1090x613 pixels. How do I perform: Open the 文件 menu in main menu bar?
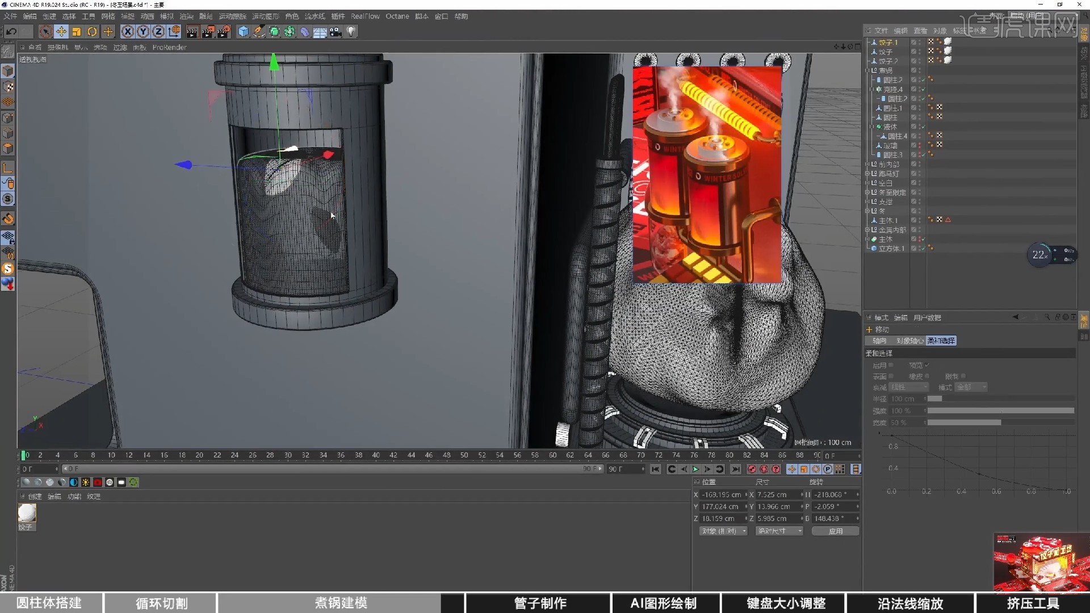click(x=10, y=16)
